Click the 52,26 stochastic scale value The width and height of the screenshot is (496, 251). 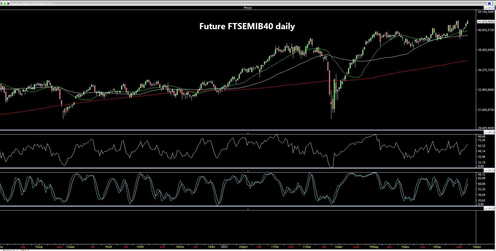[481, 189]
